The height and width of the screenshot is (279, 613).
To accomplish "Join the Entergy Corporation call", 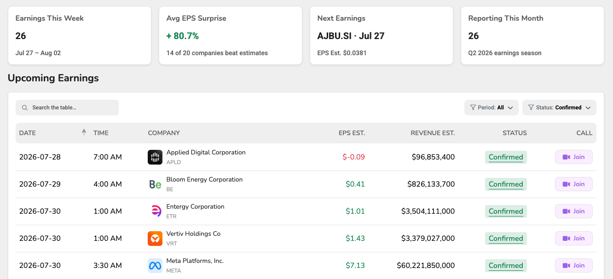I will click(x=573, y=211).
